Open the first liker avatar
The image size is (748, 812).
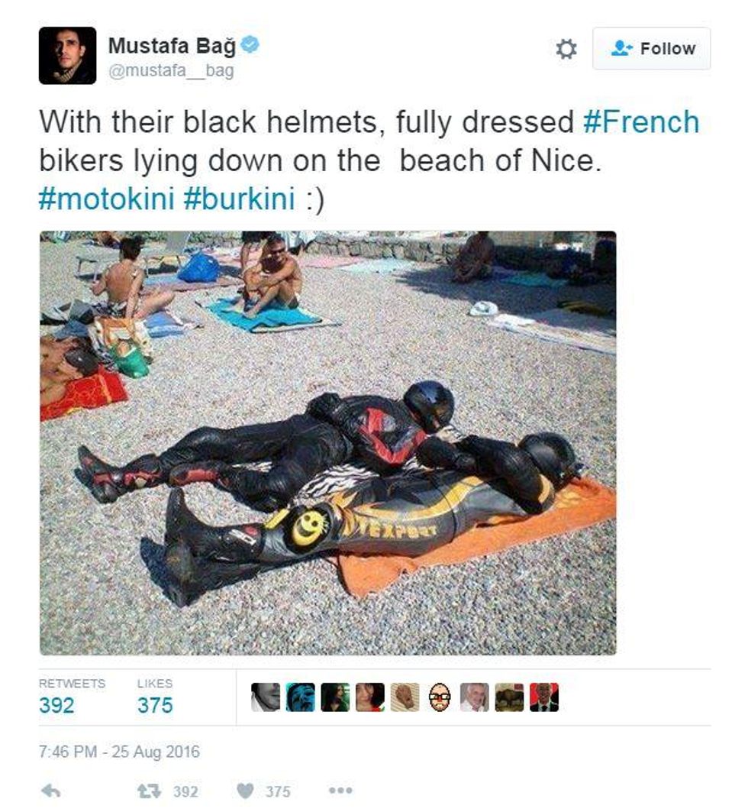[266, 697]
